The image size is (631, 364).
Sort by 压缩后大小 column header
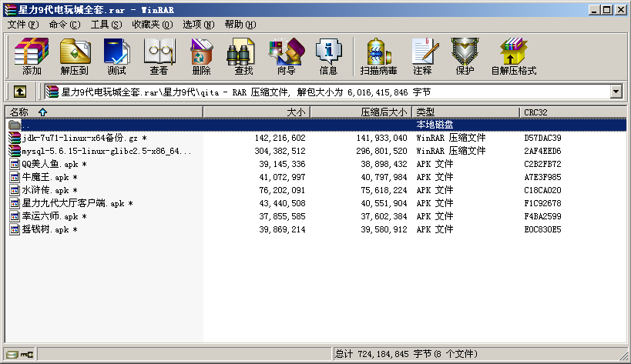point(384,112)
